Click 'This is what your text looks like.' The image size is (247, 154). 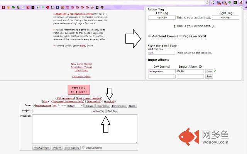coord(194,53)
